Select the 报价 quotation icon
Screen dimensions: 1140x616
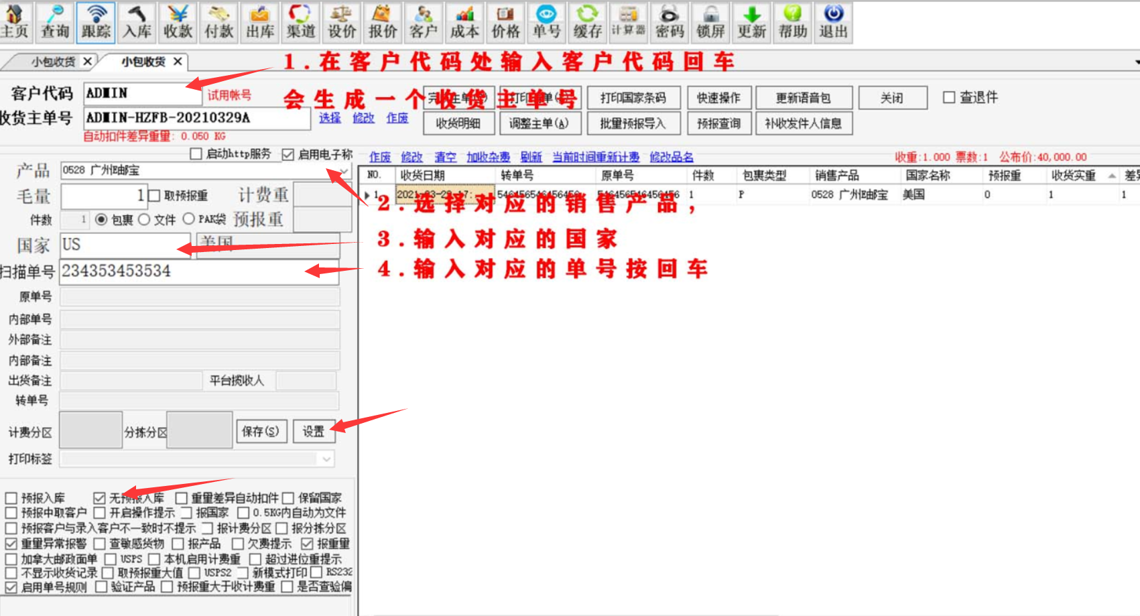click(382, 22)
